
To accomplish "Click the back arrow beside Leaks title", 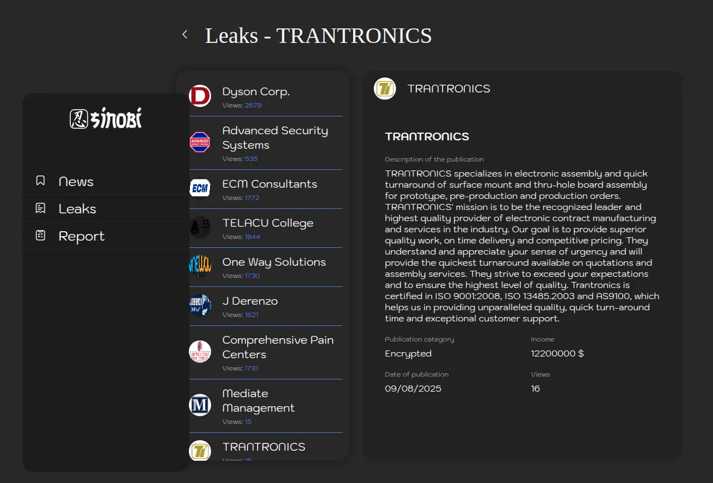I will point(185,35).
